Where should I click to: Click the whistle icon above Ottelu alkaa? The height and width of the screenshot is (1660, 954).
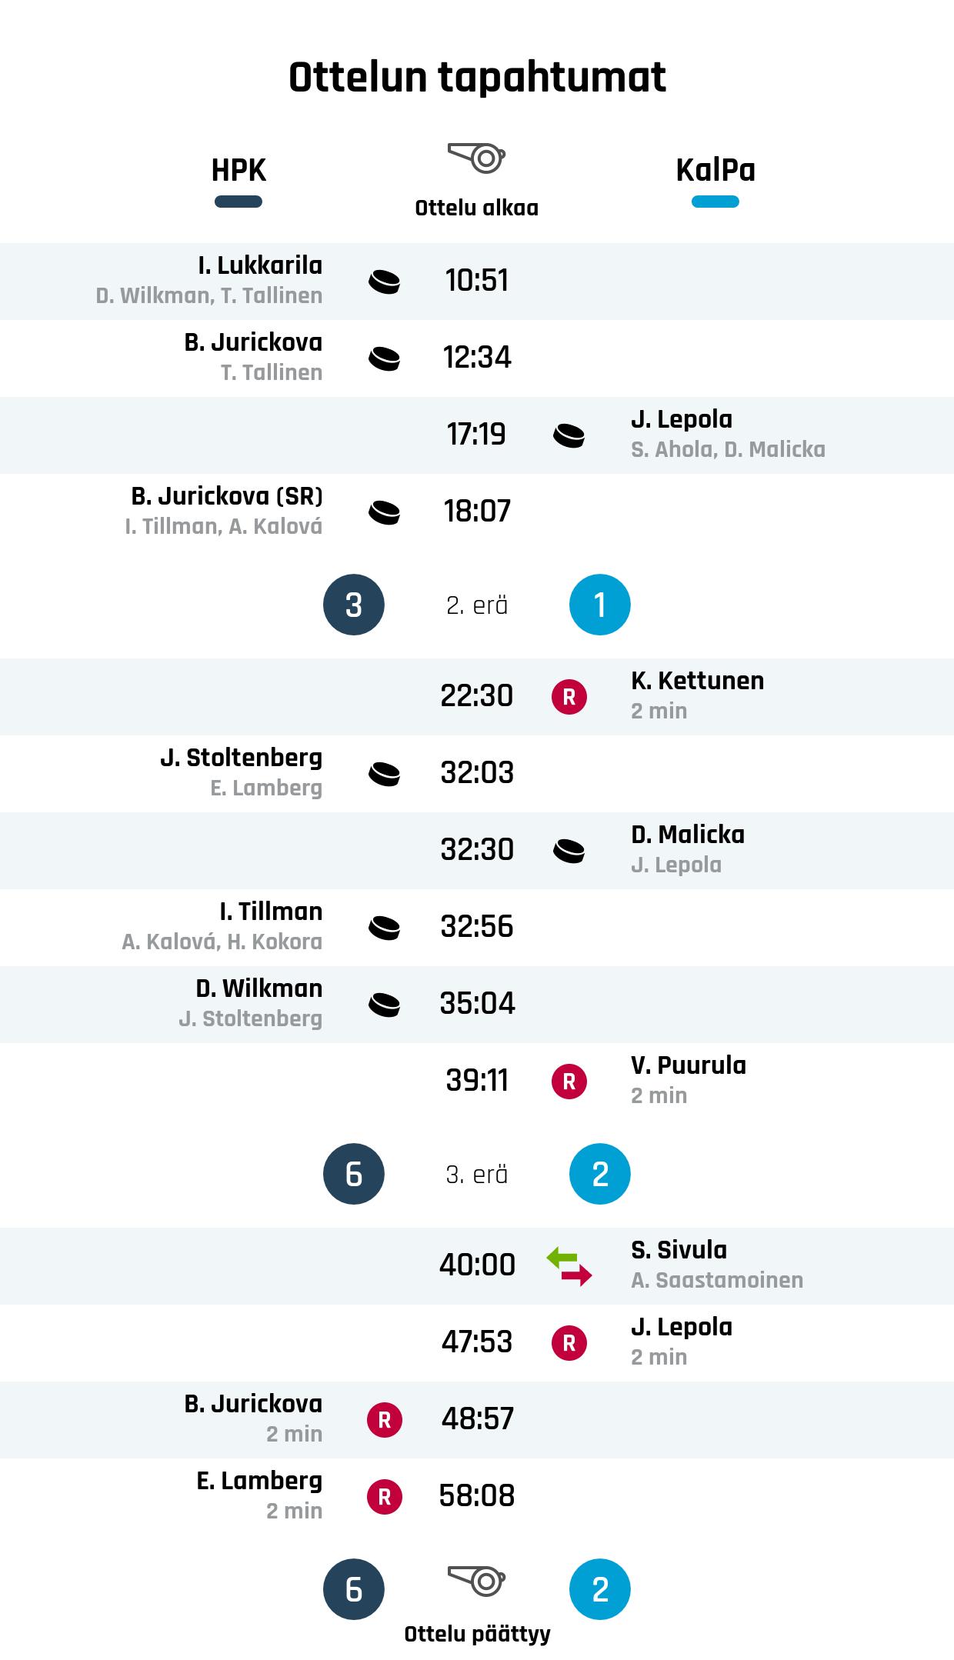click(x=476, y=158)
